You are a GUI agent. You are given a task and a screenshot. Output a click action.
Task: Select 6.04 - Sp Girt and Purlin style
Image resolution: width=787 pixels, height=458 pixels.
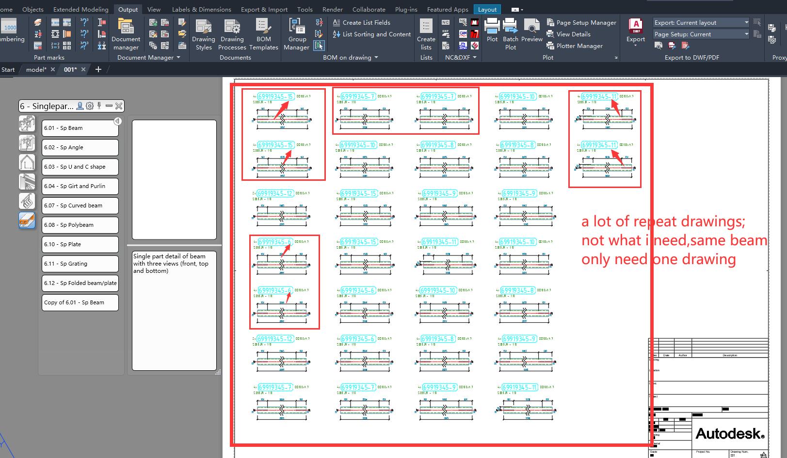coord(80,186)
